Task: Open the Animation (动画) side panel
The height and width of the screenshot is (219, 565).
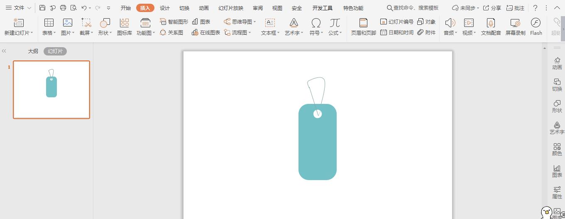Action: [557, 63]
